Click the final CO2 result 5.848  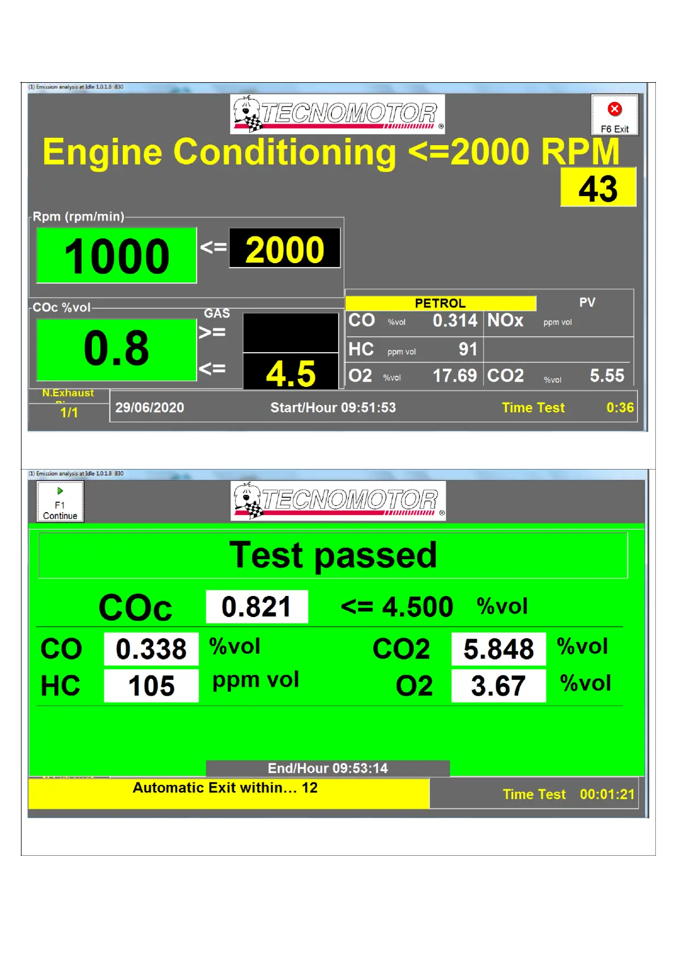tap(498, 649)
